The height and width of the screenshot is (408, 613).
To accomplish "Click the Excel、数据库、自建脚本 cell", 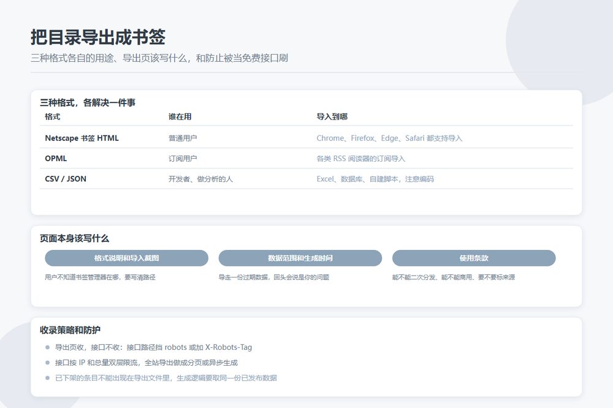I will [375, 179].
